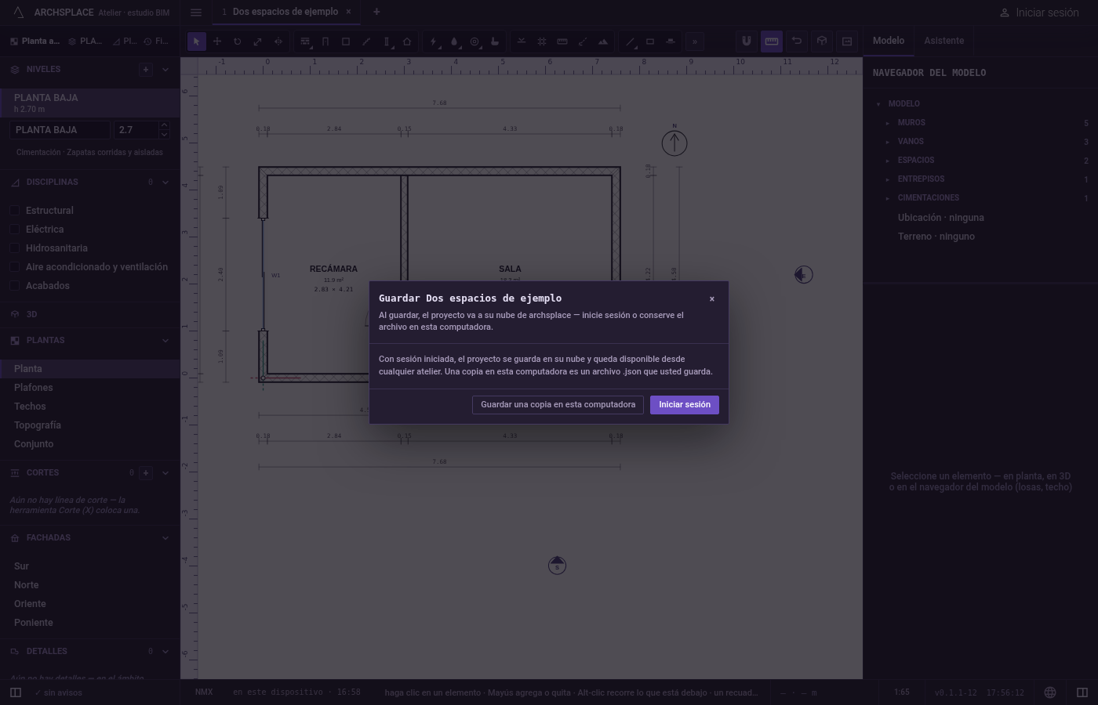Toggle the magnet snap icon

point(747,42)
